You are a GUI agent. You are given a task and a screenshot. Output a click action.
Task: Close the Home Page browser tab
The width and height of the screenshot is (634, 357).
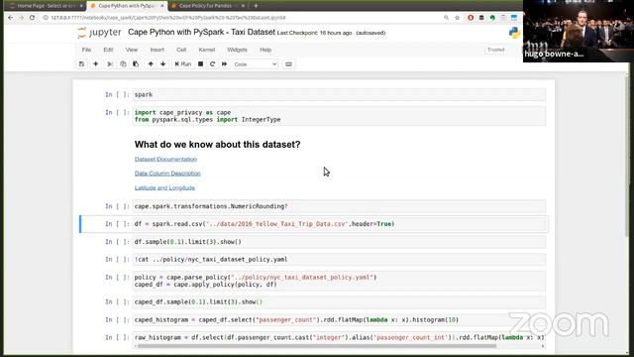pyautogui.click(x=81, y=6)
